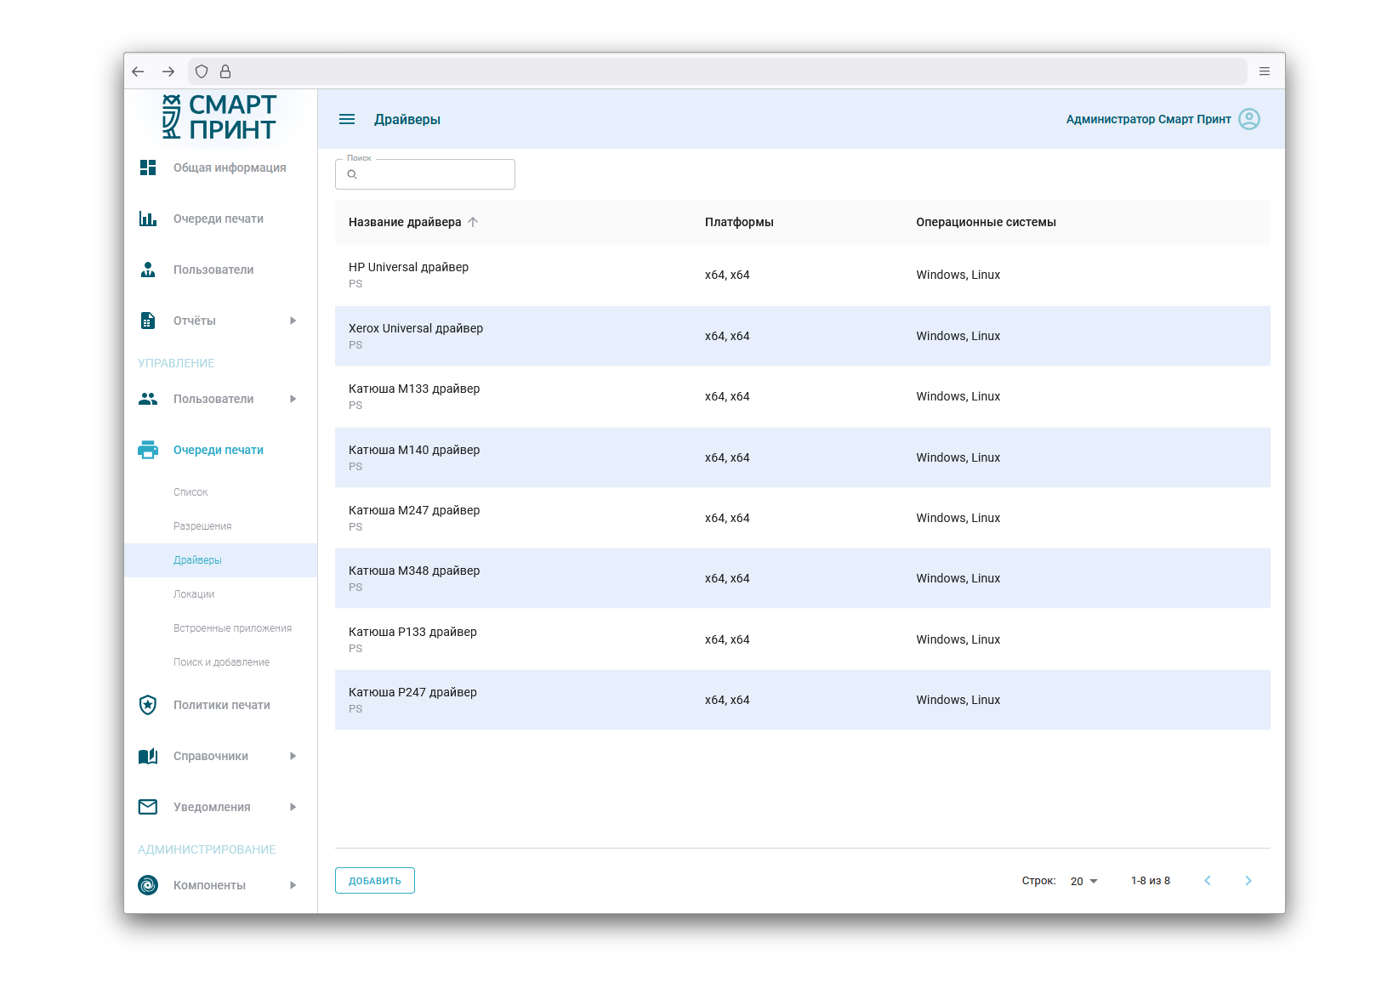Image resolution: width=1393 pixels, height=988 pixels.
Task: Open the Катюша M247 драйвер row
Action: (803, 518)
